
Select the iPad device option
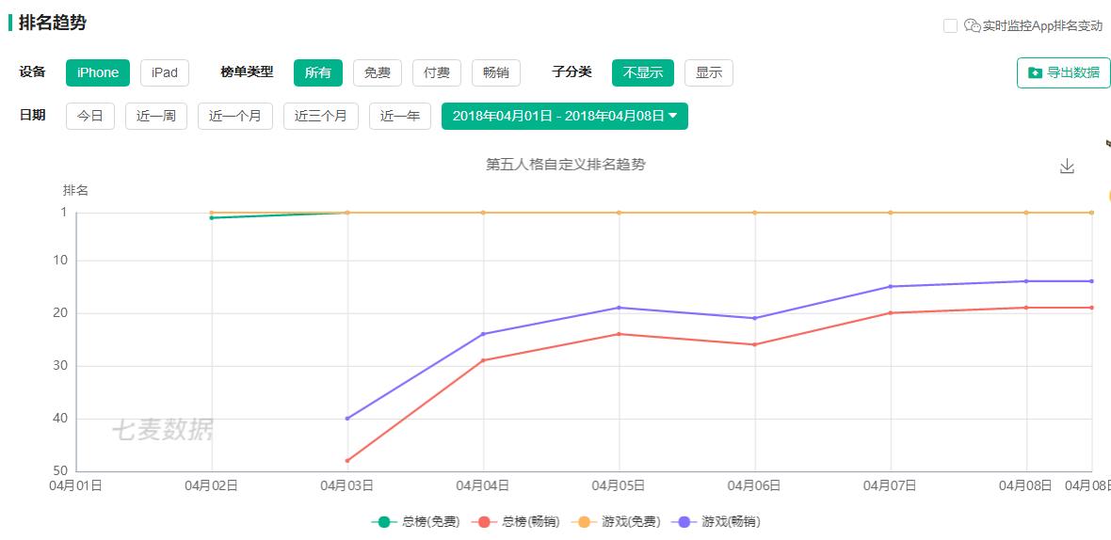click(165, 72)
